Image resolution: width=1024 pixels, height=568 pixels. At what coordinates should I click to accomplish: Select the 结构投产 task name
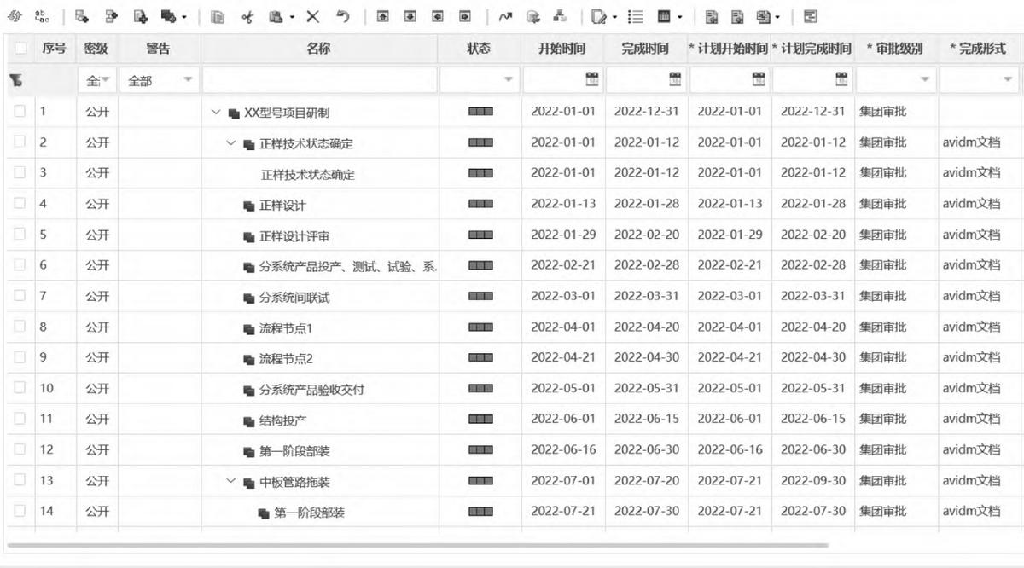tap(283, 420)
